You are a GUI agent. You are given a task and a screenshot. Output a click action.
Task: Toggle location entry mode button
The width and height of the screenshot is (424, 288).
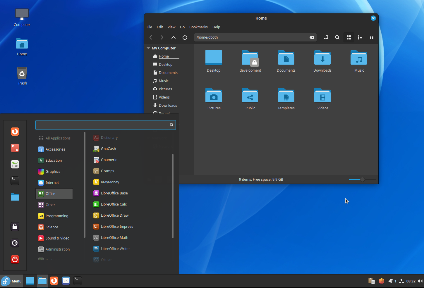(x=326, y=37)
